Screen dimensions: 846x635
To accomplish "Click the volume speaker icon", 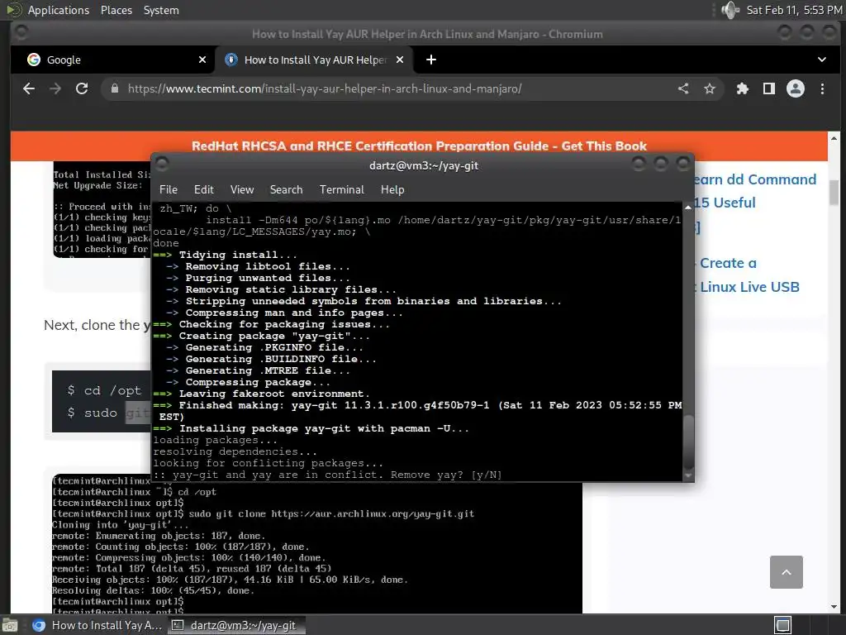I will (x=730, y=10).
